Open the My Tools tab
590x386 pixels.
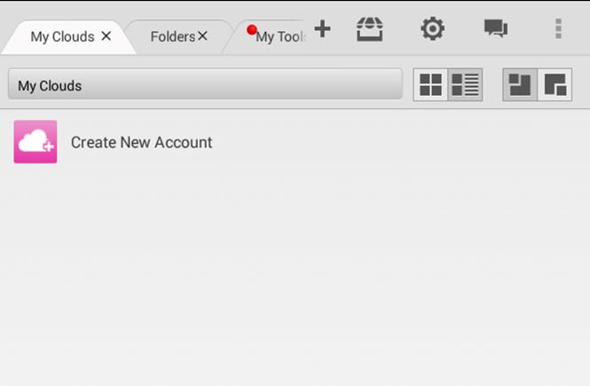pos(280,37)
